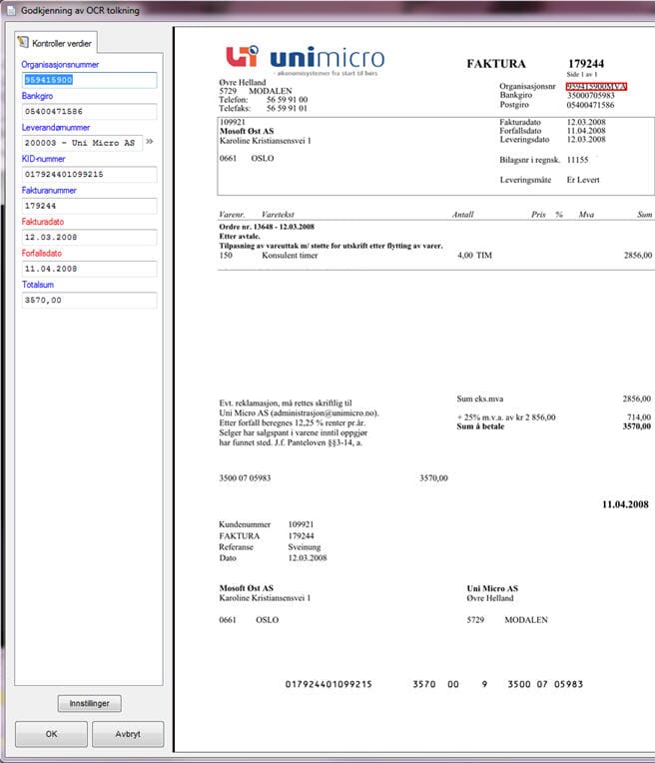The width and height of the screenshot is (655, 763).
Task: Click the Kontroller verdier tab icon
Action: tap(23, 44)
